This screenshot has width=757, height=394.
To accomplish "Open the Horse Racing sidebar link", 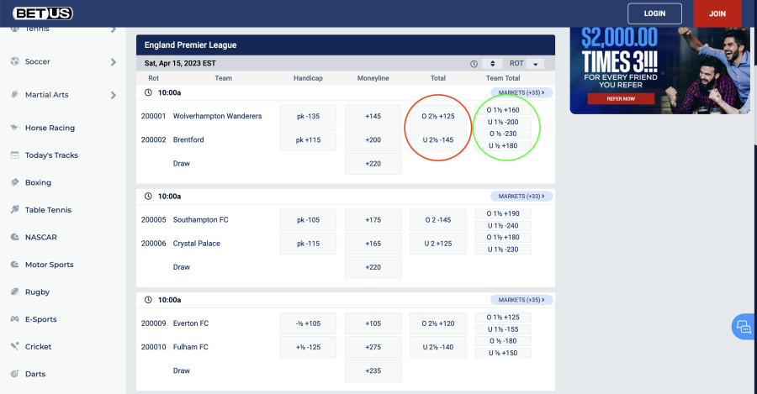I will pos(50,128).
